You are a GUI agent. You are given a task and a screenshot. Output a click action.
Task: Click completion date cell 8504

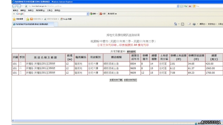click(x=135, y=64)
